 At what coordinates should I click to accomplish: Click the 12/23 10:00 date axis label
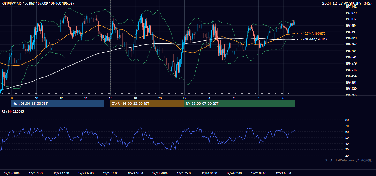(x=37, y=173)
